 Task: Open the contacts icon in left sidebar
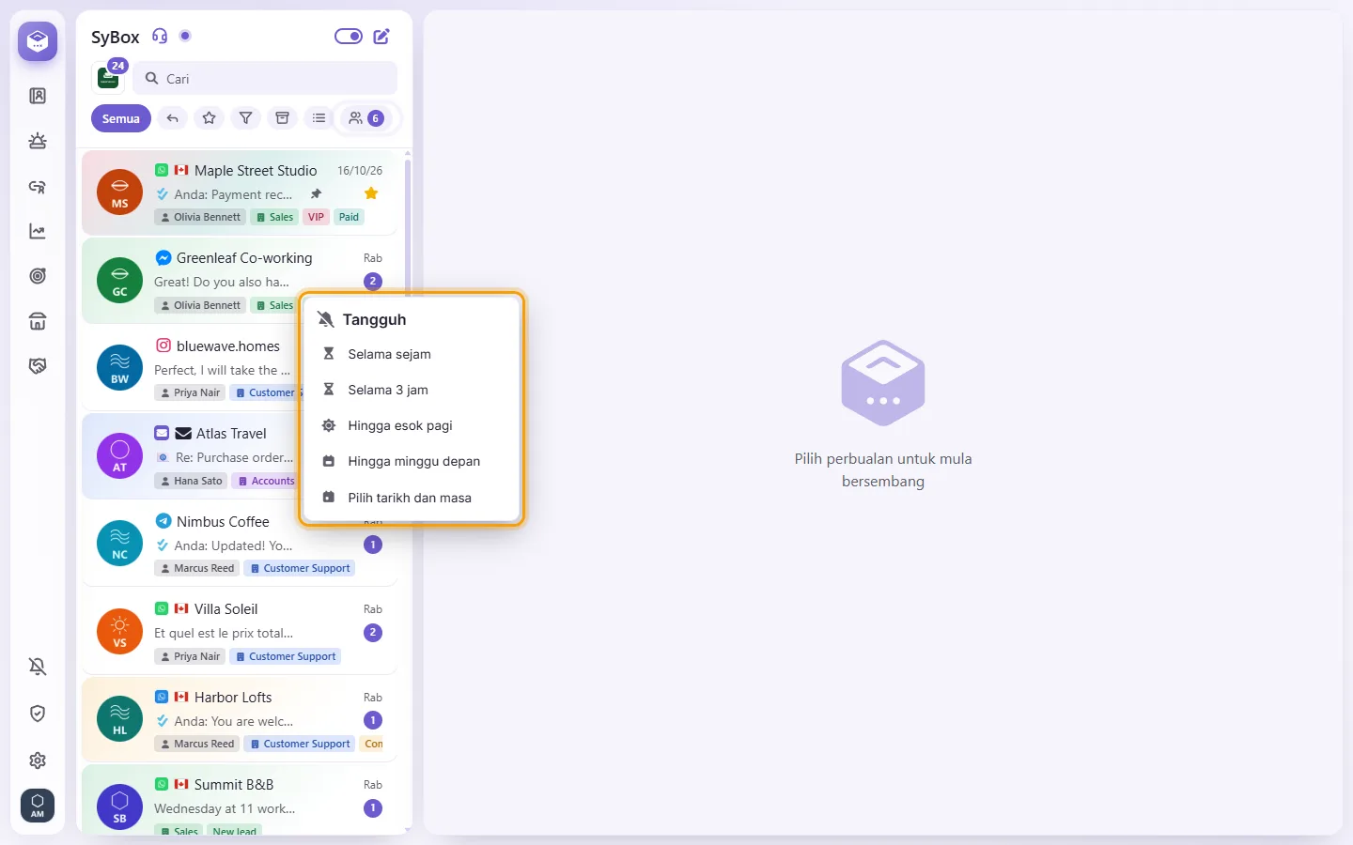point(38,96)
